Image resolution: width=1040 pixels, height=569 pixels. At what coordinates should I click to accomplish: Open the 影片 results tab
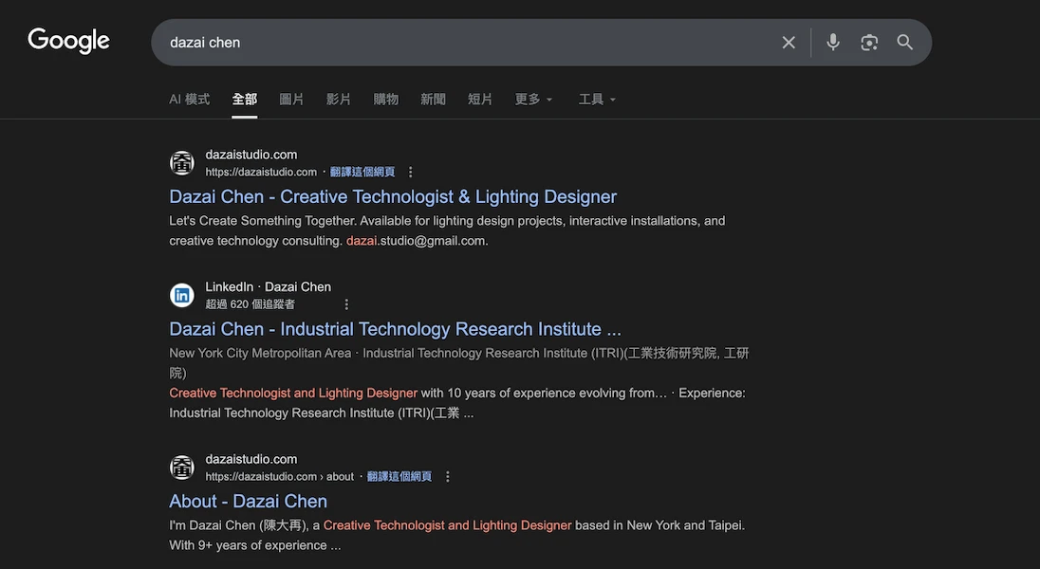click(x=339, y=100)
